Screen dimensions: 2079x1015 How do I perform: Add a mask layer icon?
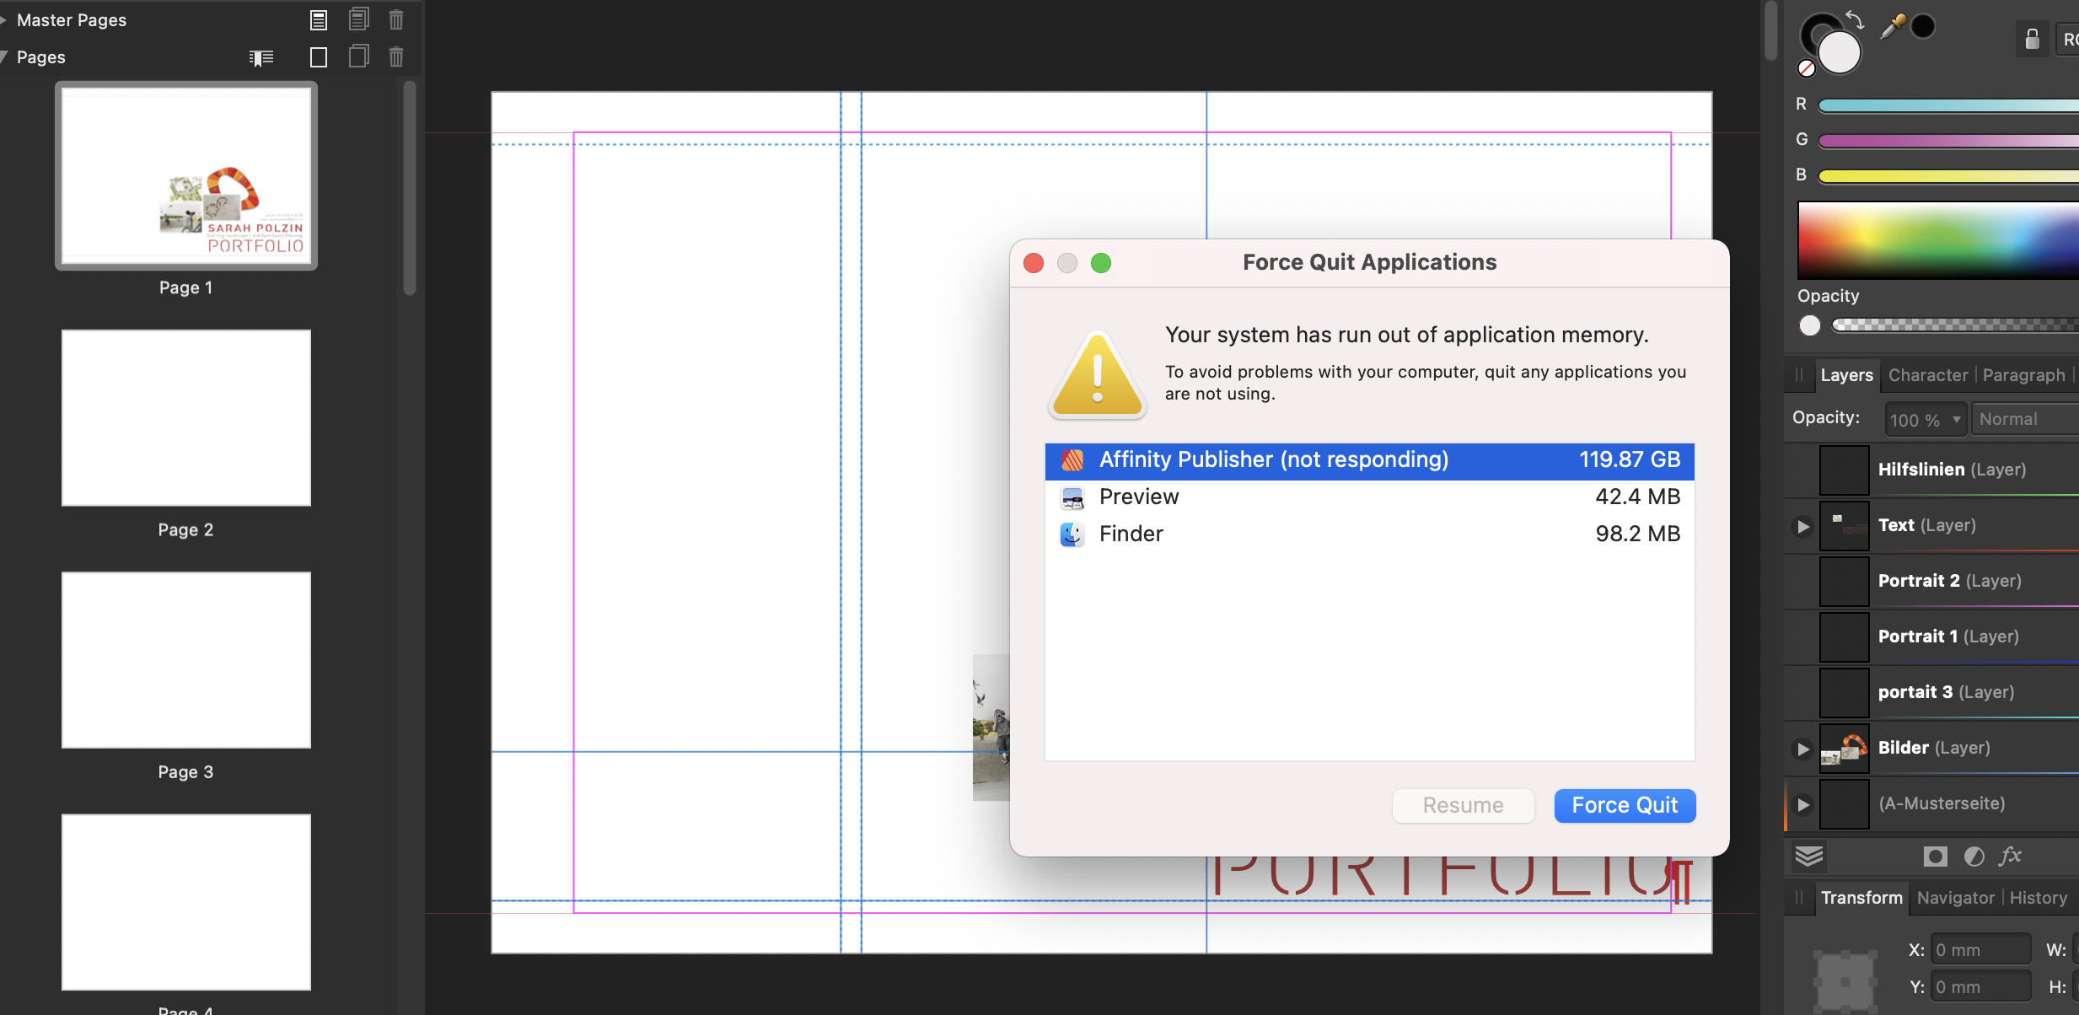[x=1936, y=857]
